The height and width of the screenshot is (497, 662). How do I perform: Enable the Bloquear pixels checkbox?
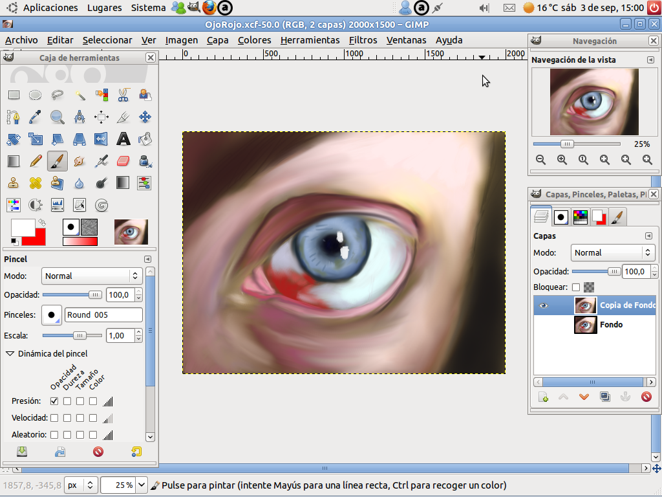[x=576, y=287]
